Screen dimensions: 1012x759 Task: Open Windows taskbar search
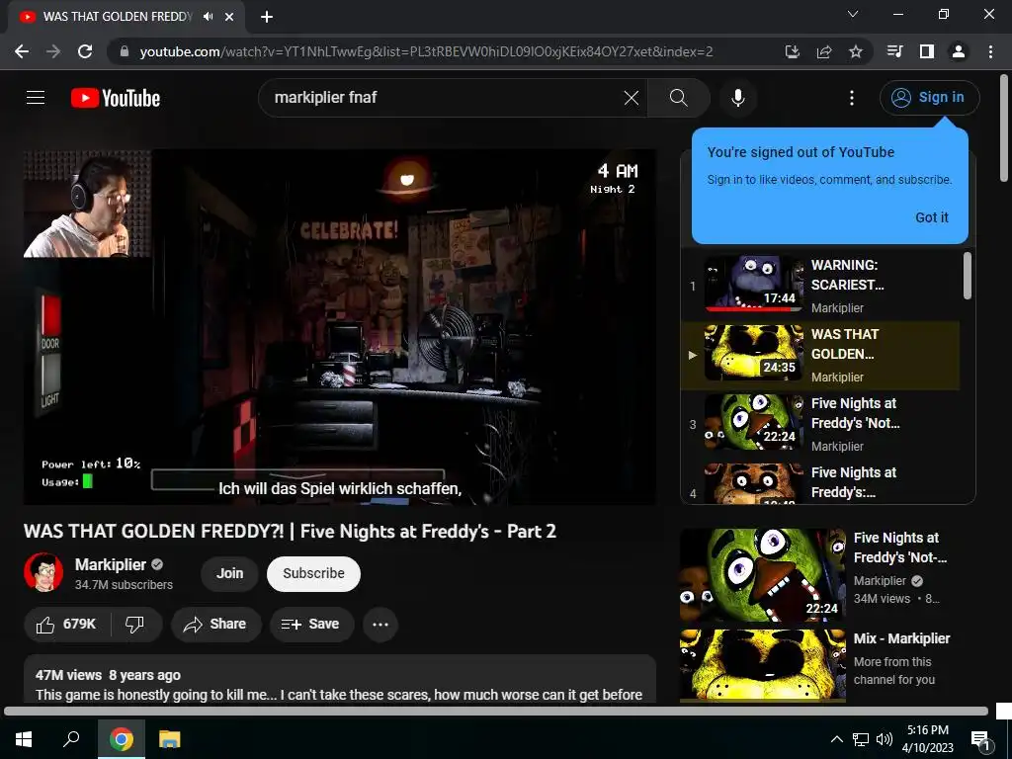[x=71, y=739]
